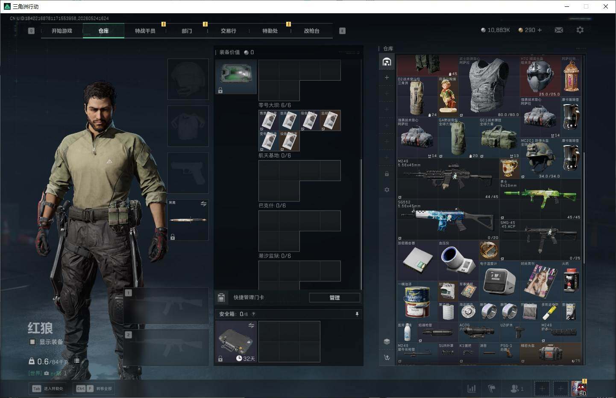The height and width of the screenshot is (398, 616).
Task: Select the paint bucket item
Action: [x=417, y=301]
